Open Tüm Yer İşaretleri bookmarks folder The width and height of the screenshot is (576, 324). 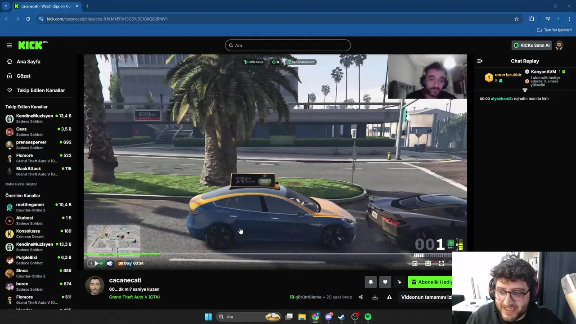point(554,30)
